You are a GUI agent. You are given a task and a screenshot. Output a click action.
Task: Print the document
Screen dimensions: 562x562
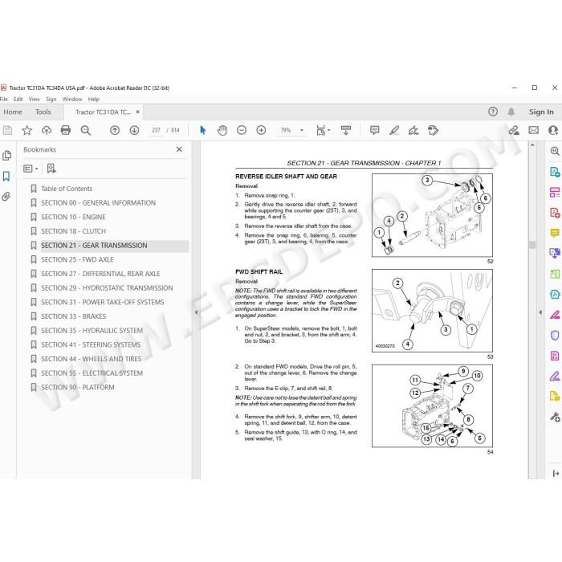[x=66, y=130]
